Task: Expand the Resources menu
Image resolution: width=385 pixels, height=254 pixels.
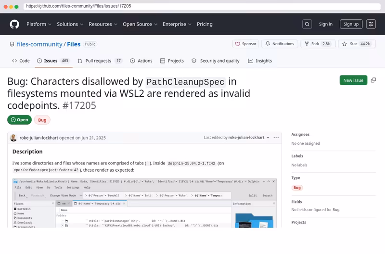Action: click(x=103, y=25)
